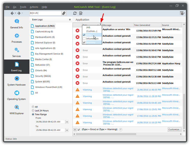Open the Actions menu
190x145 pixels.
pyautogui.click(x=34, y=7)
